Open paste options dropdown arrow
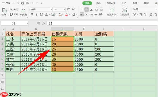Image resolution: width=158 pixels, height=97 pixels. pos(7,15)
